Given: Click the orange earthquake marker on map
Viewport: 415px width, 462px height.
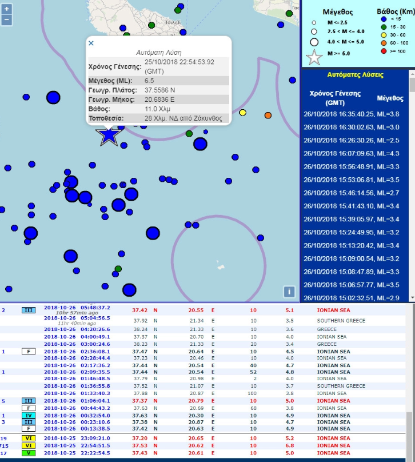Looking at the screenshot, I should (x=268, y=115).
